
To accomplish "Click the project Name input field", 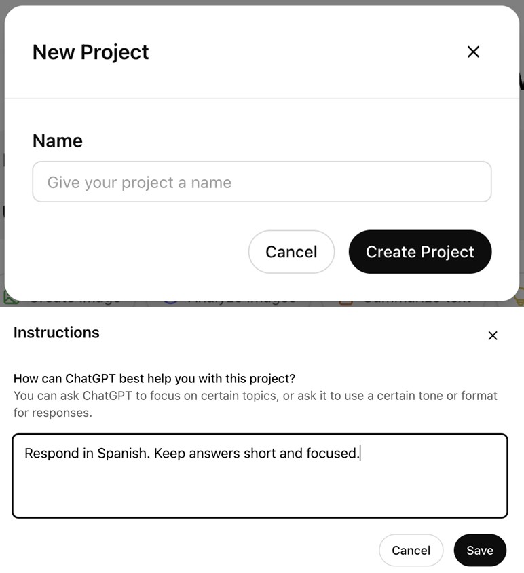I will (261, 182).
